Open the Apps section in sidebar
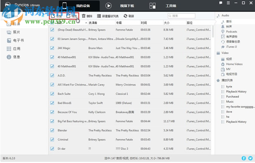The image size is (255, 163). point(13,49)
